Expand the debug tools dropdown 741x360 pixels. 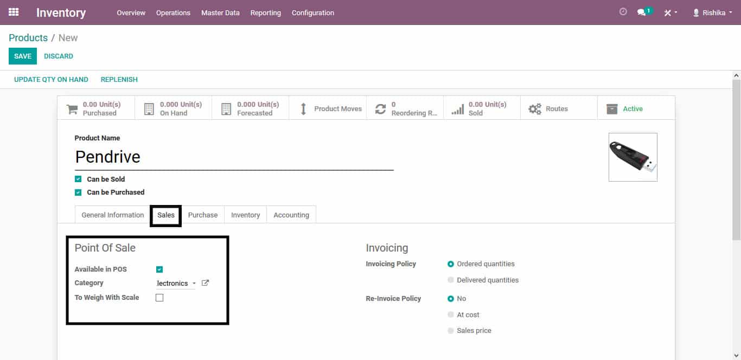pos(670,12)
